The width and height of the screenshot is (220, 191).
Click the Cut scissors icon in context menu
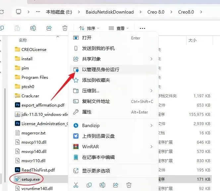(x=76, y=185)
